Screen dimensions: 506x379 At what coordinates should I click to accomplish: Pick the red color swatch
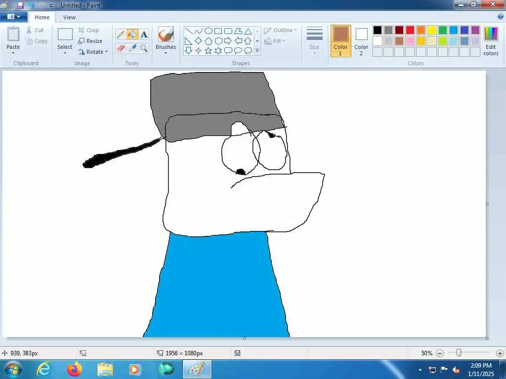pos(410,30)
